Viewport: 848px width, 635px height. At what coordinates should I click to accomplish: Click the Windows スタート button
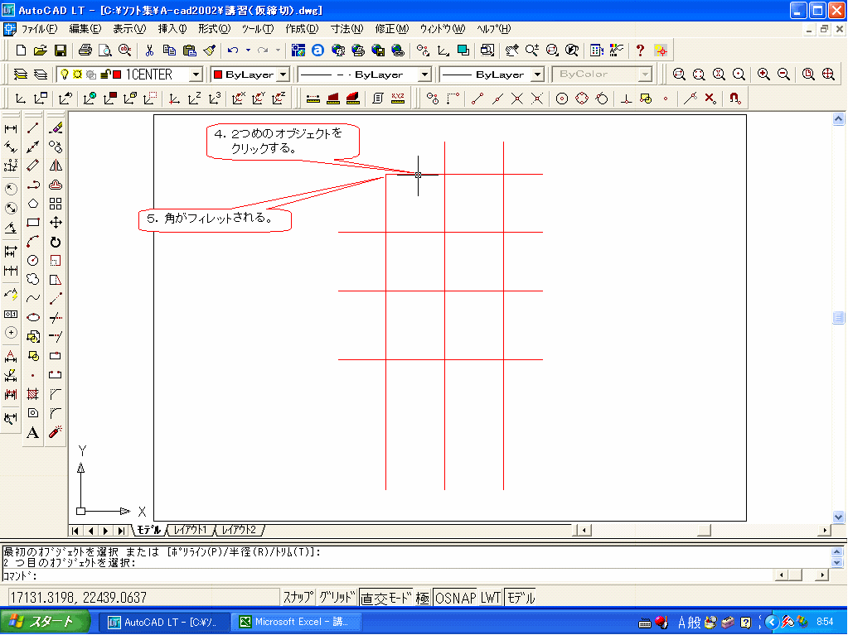pos(45,622)
